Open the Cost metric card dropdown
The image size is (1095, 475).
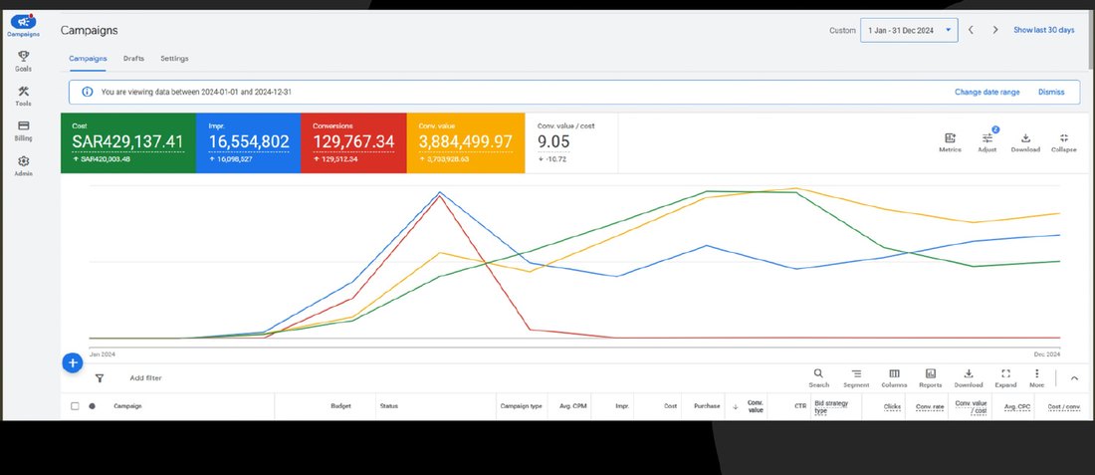tap(127, 143)
